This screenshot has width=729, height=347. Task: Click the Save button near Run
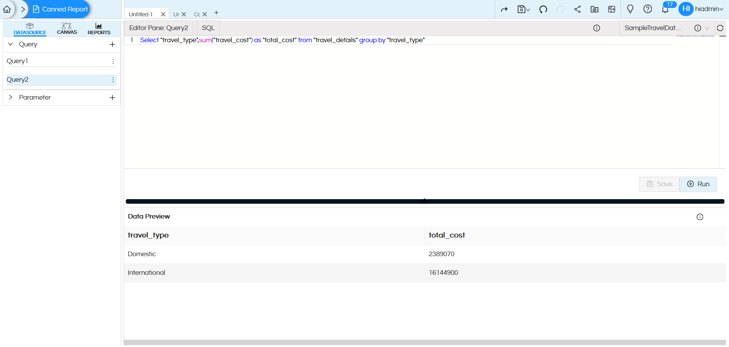tap(659, 184)
